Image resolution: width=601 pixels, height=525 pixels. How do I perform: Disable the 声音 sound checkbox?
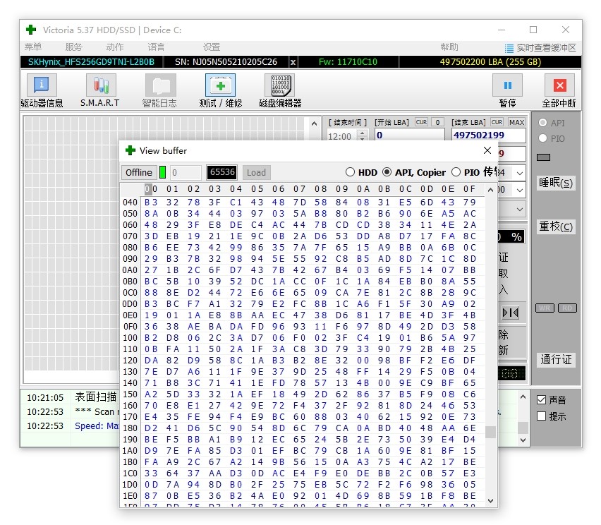[542, 400]
